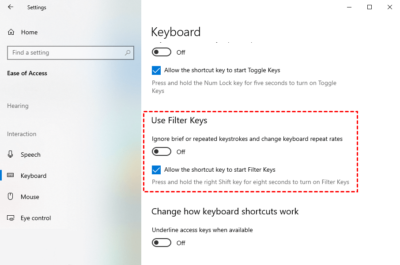Go to Settings Home
Viewport: 400px width, 265px height.
pyautogui.click(x=29, y=32)
